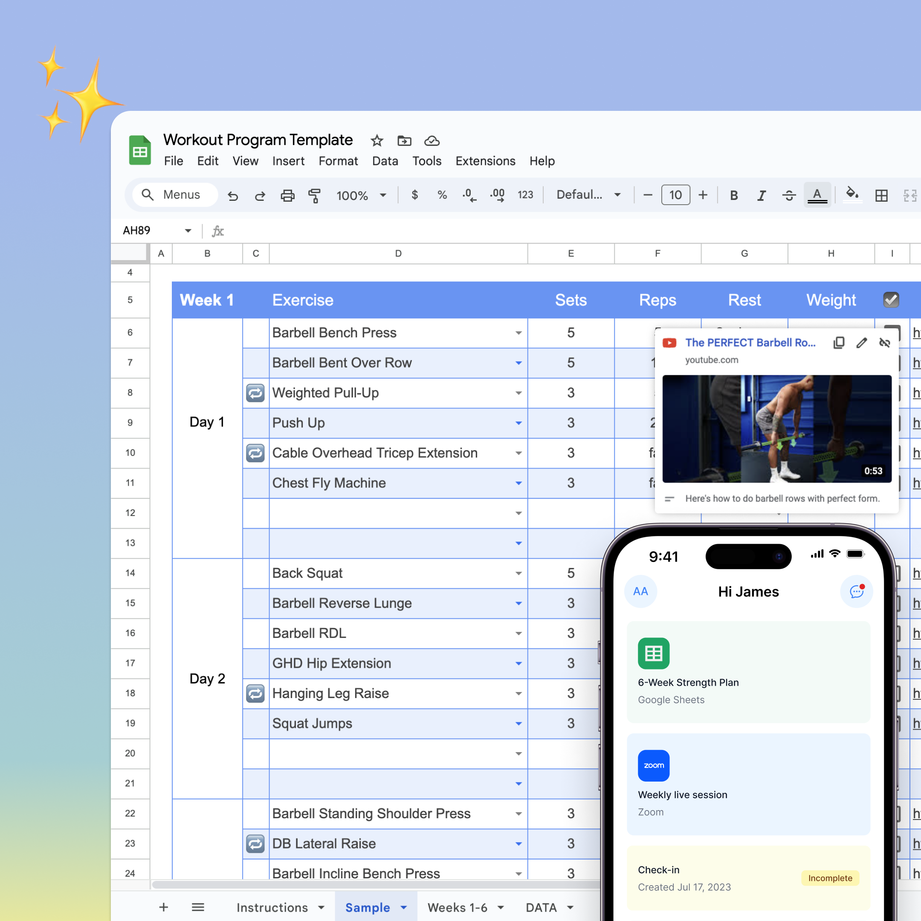Open the Push Up exercise dropdown
Image resolution: width=921 pixels, height=921 pixels.
click(518, 423)
